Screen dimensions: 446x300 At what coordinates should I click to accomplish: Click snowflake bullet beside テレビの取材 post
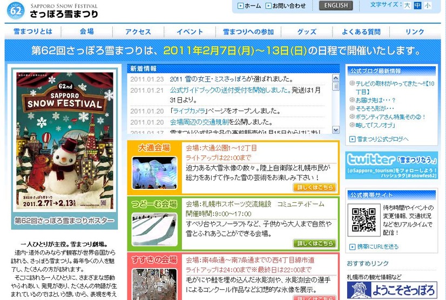(352, 83)
